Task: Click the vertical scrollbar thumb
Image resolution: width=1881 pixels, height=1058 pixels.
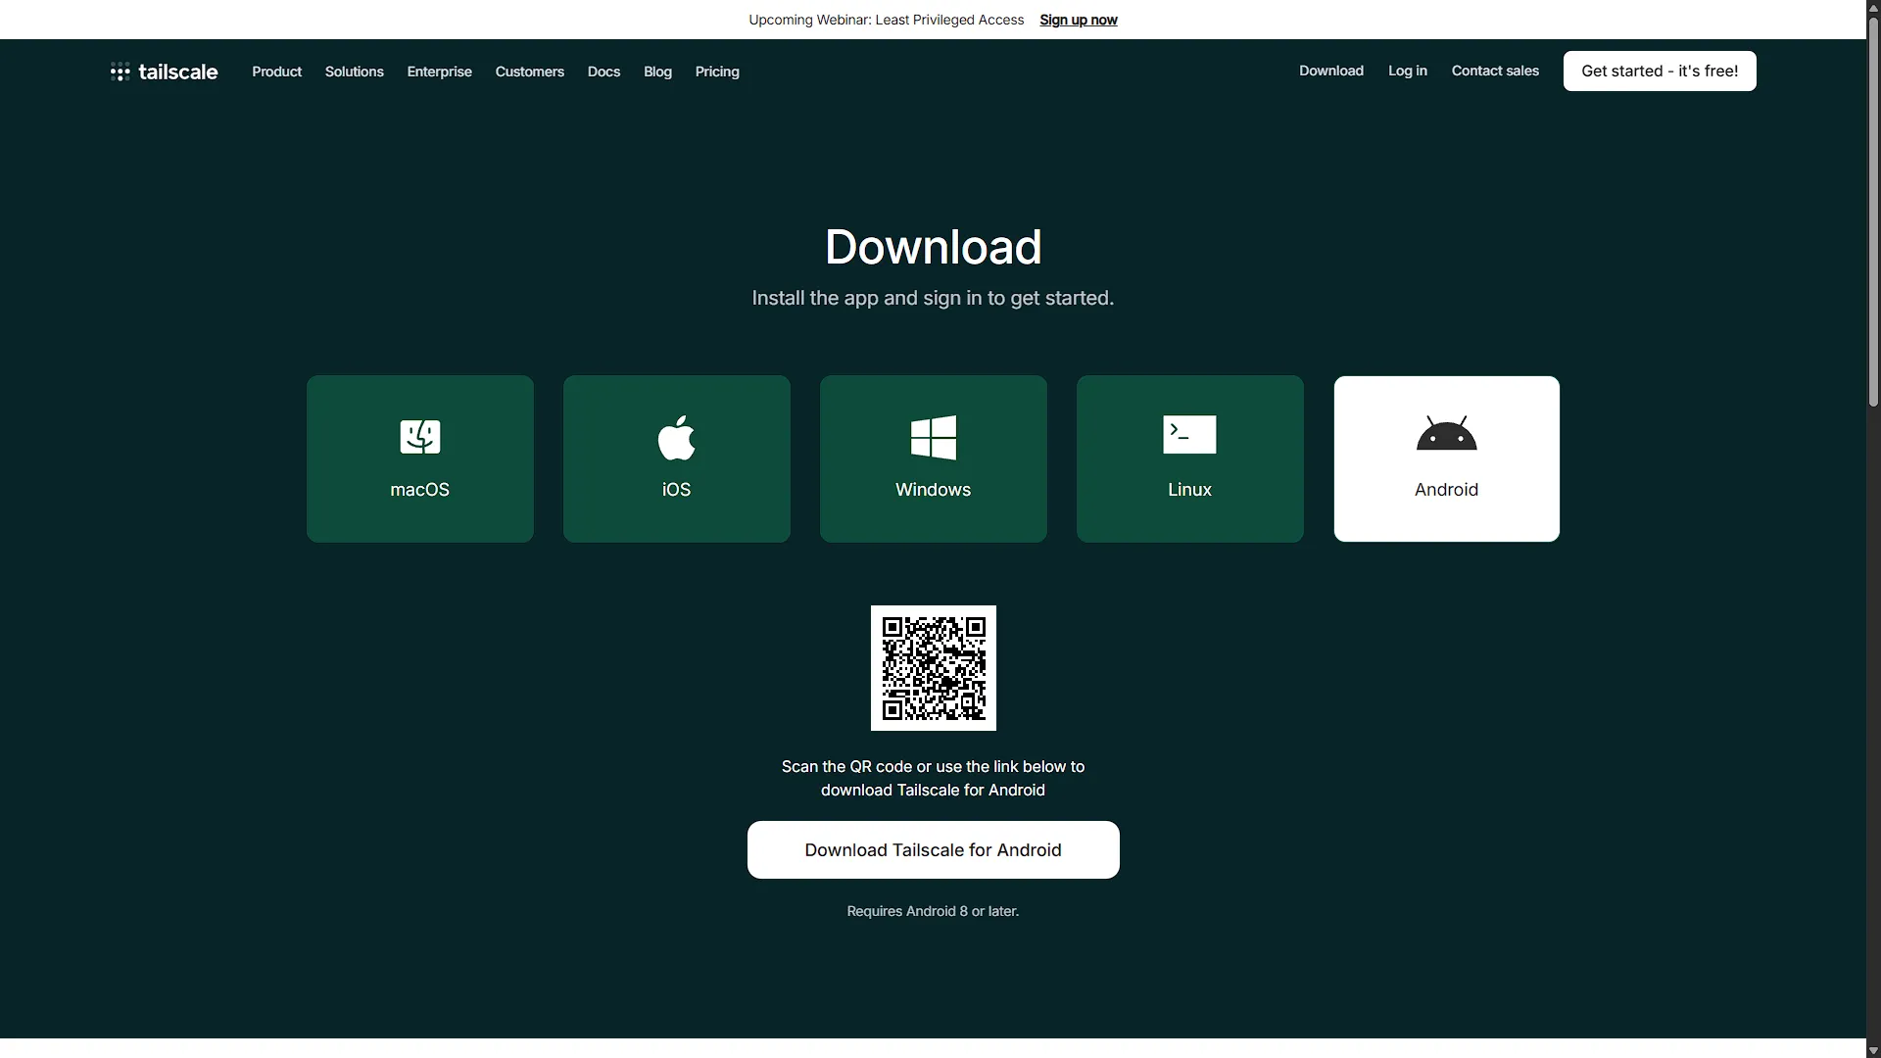Action: [x=1873, y=211]
